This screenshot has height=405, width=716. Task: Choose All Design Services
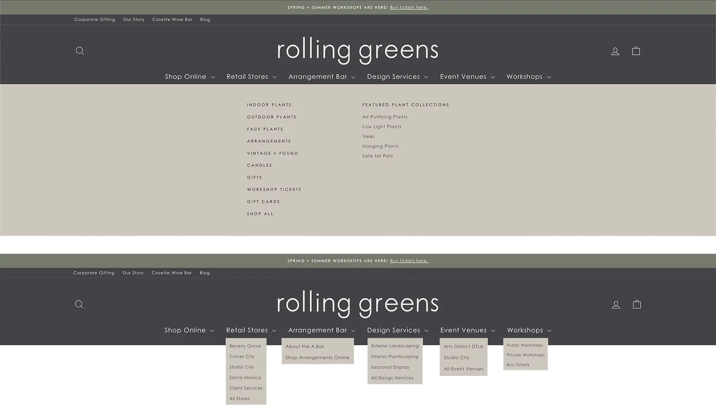coord(392,378)
